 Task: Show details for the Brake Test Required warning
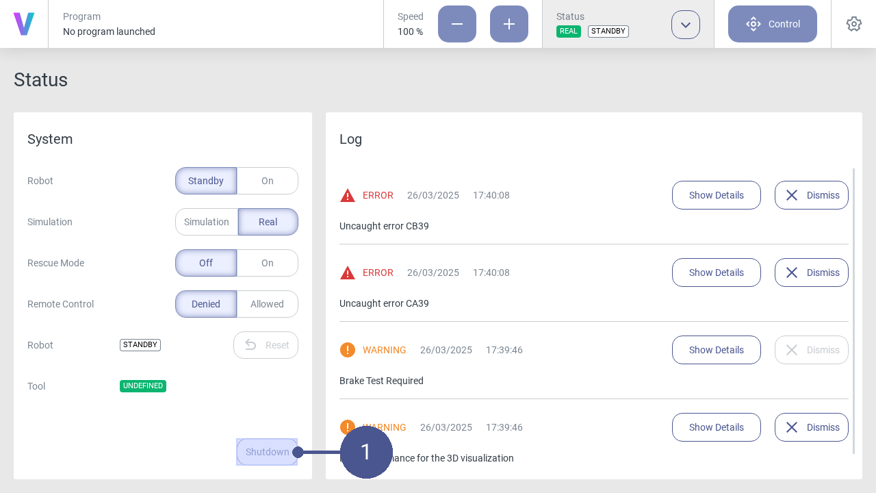716,350
